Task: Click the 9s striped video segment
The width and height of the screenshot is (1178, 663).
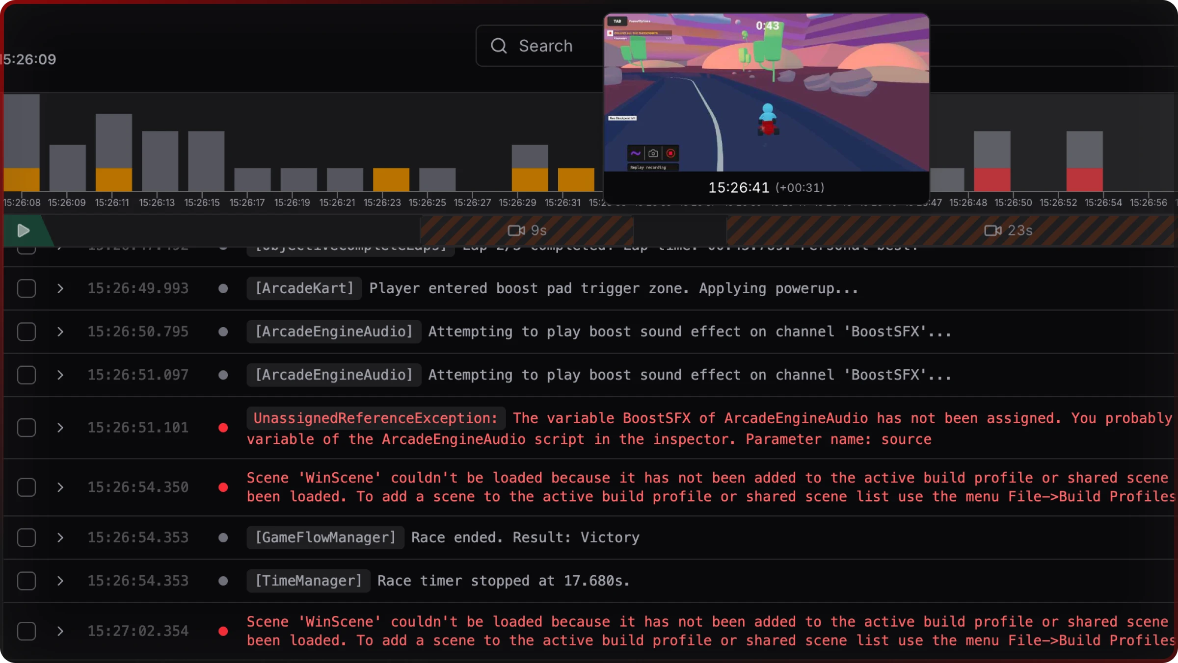Action: 527,230
